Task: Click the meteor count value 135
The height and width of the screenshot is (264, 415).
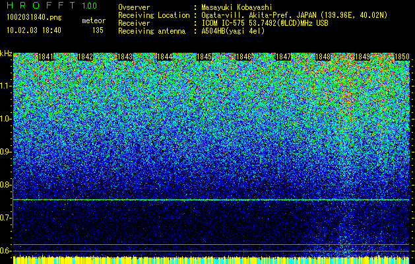Action: pyautogui.click(x=98, y=30)
